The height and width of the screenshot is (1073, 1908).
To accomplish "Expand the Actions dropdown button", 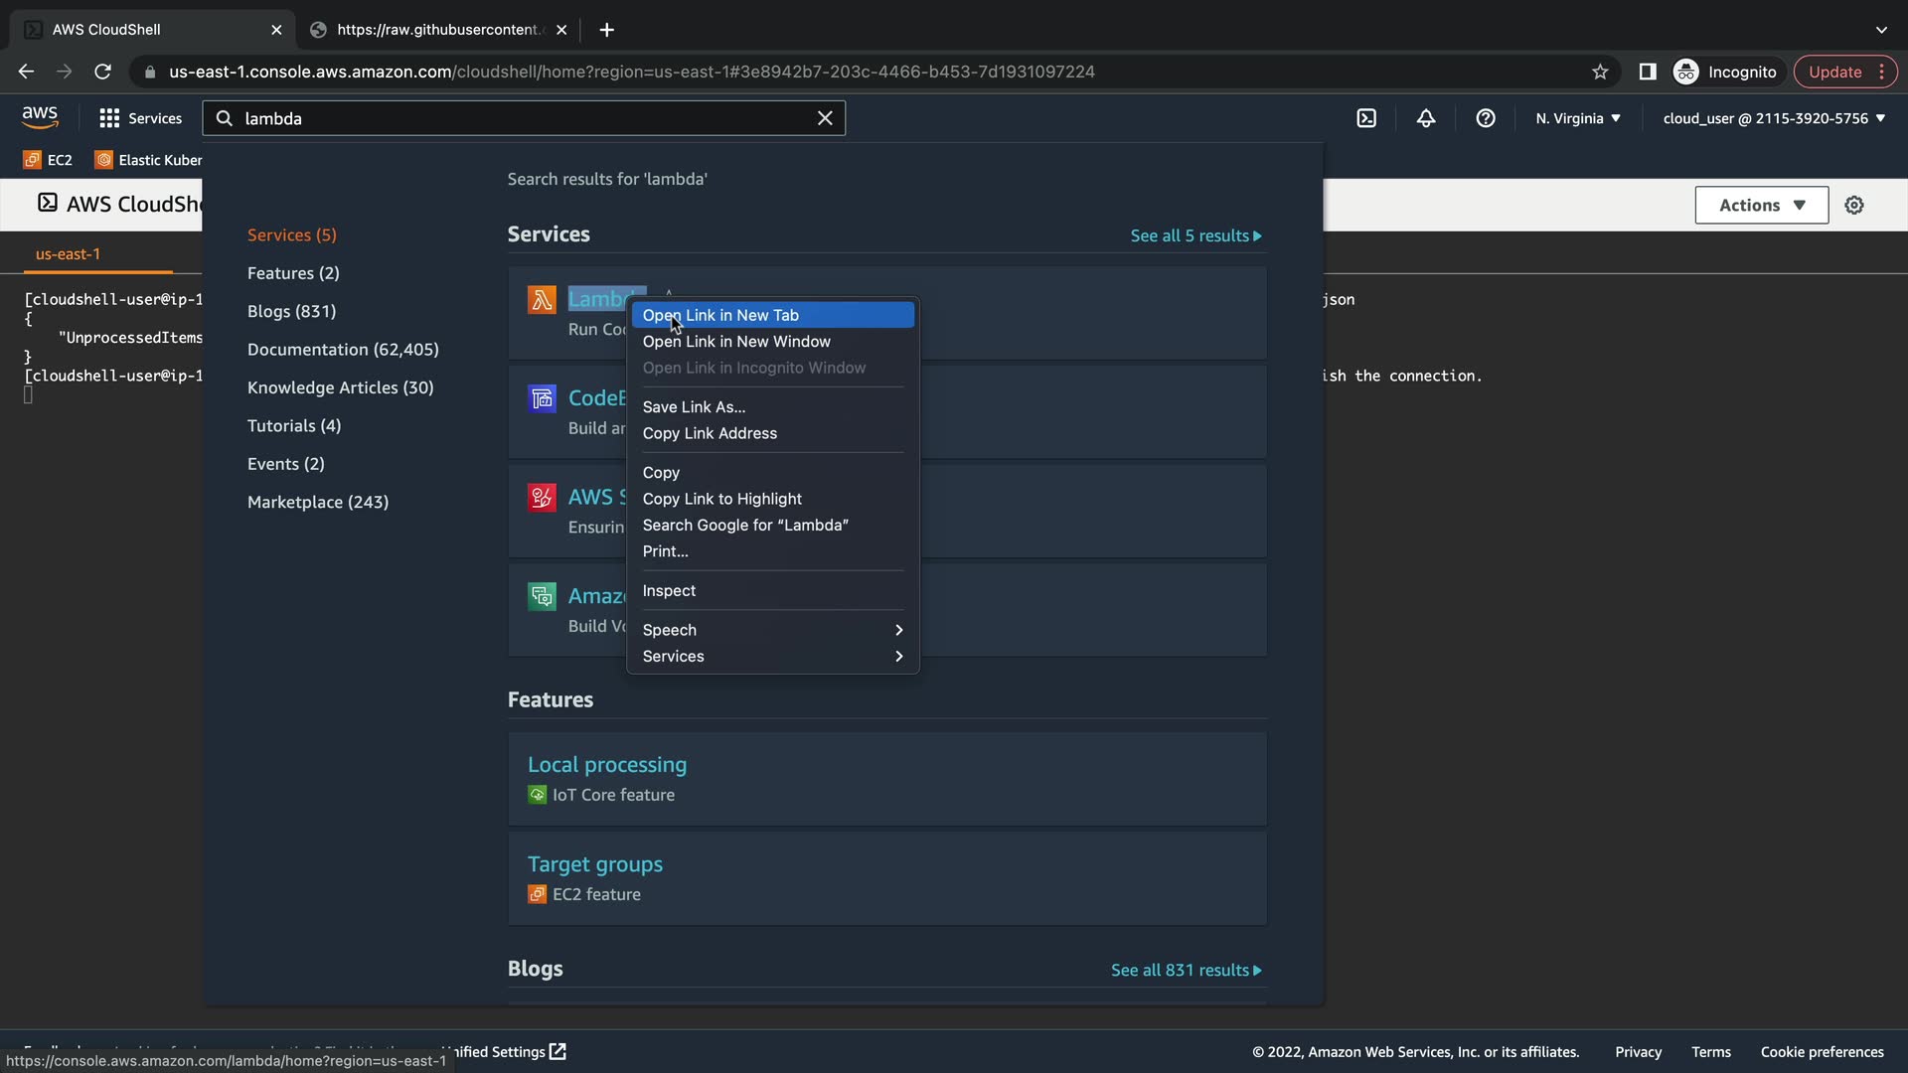I will tap(1761, 206).
